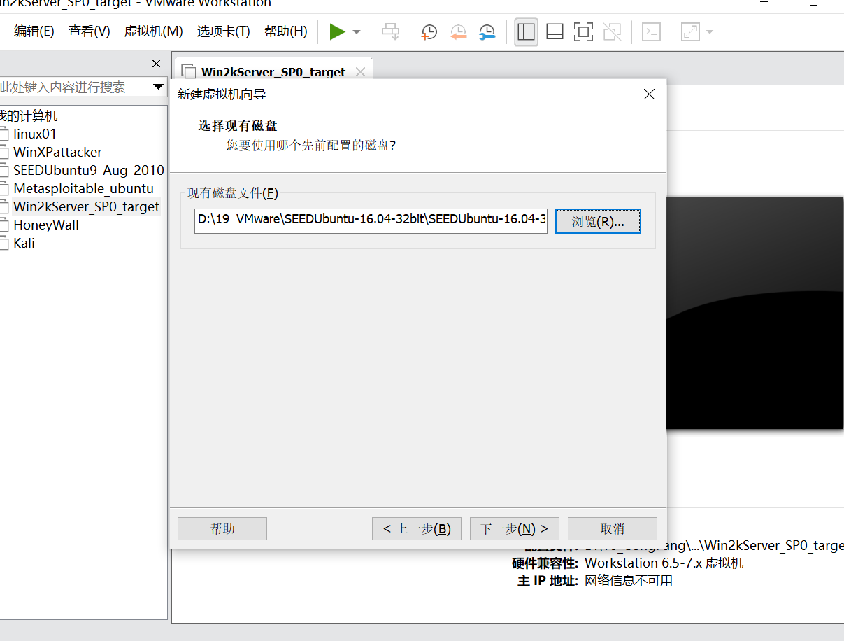Select WinXPattacker virtual machine

point(57,152)
